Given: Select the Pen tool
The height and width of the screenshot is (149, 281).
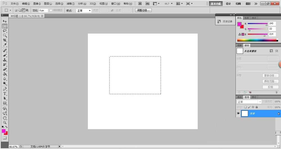Looking at the screenshot, I should pos(5,89).
